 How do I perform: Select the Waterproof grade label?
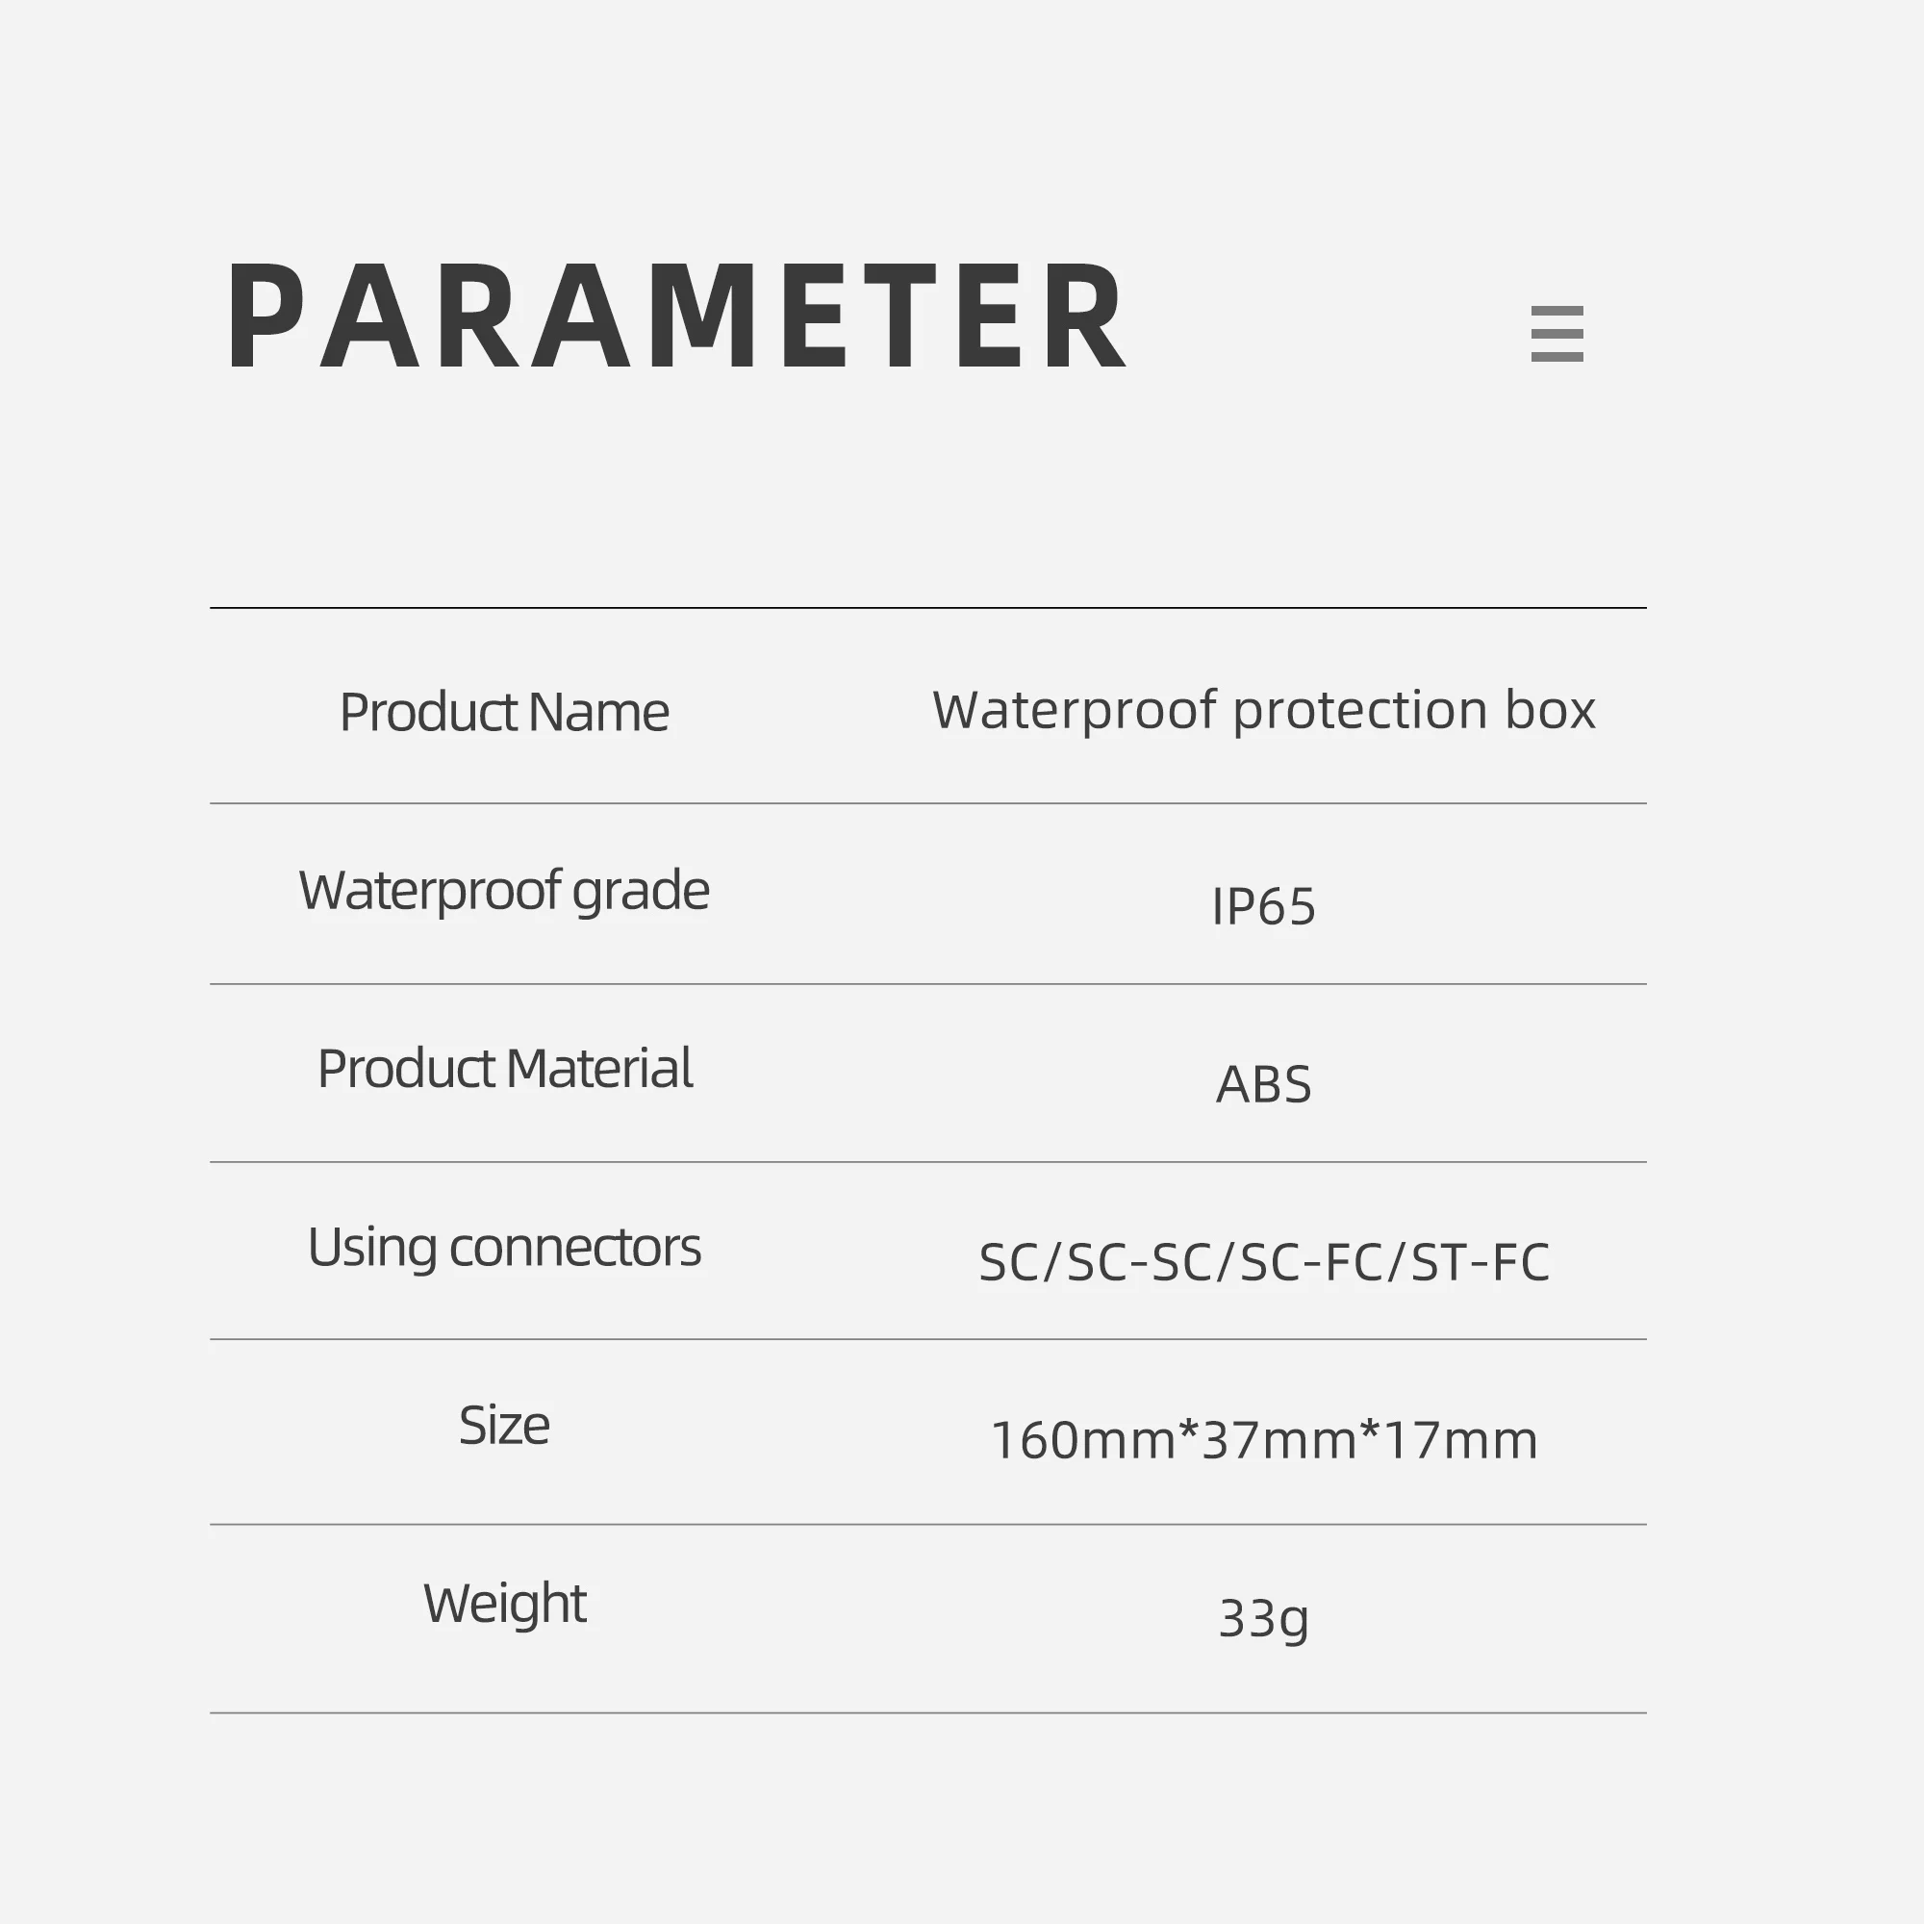pyautogui.click(x=504, y=890)
